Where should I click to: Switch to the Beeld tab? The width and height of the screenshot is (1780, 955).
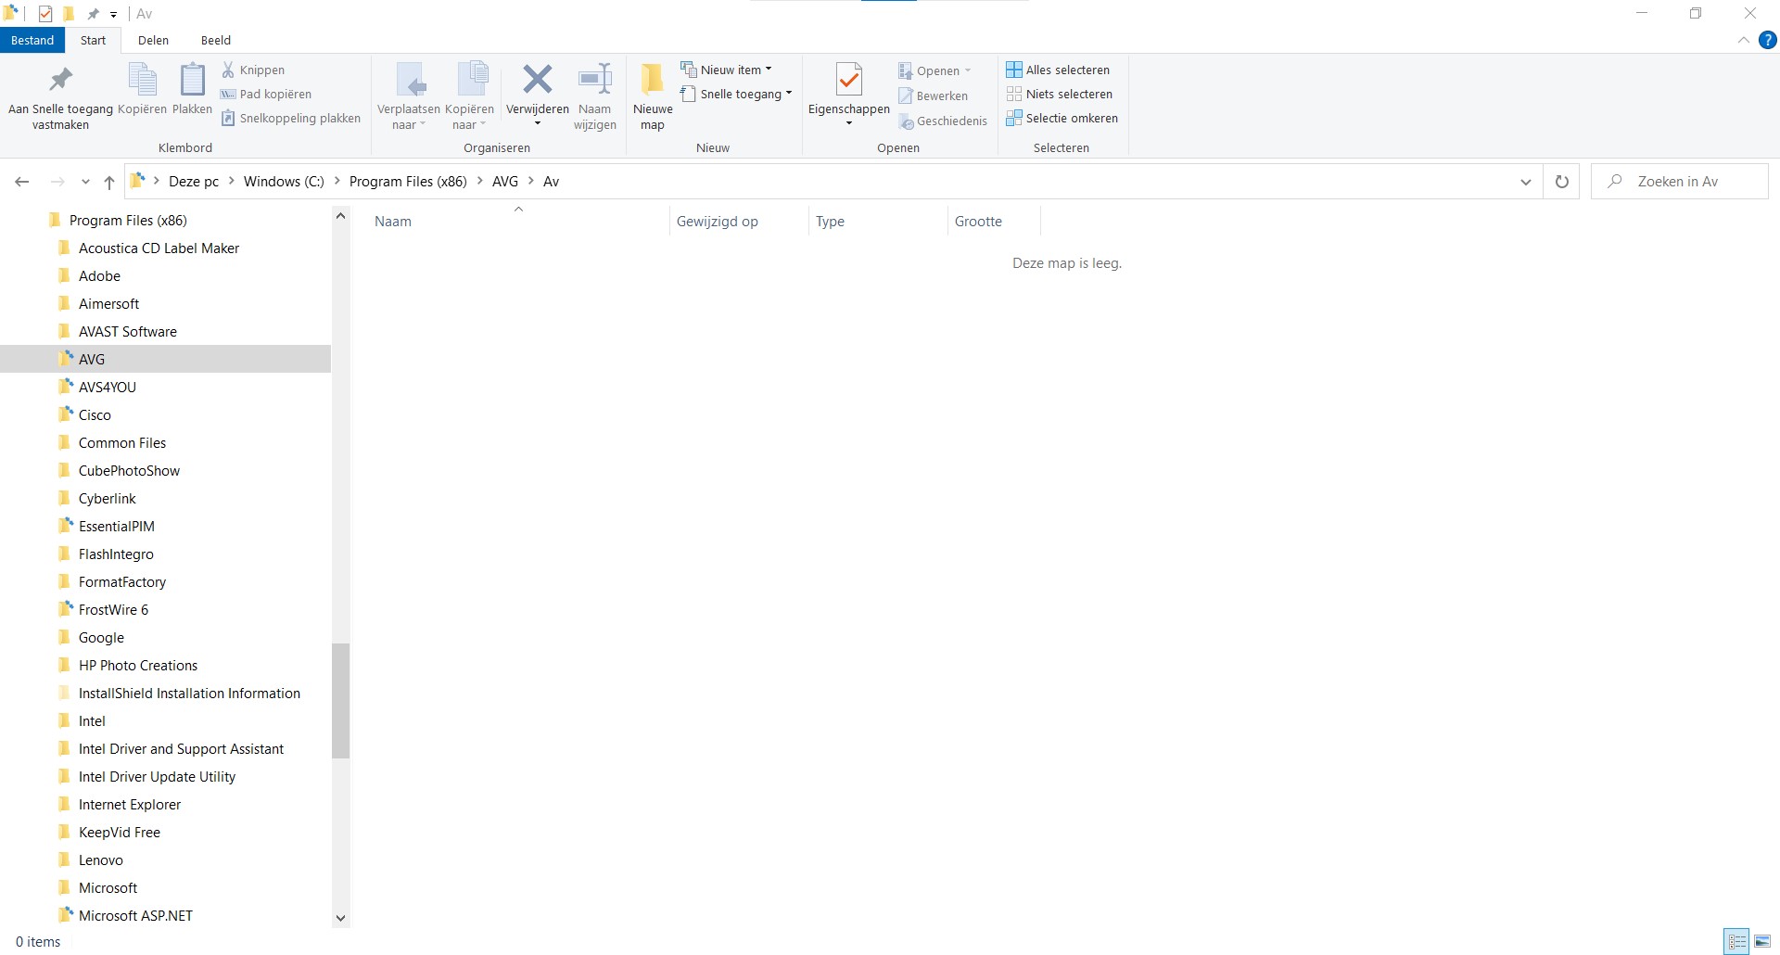215,40
